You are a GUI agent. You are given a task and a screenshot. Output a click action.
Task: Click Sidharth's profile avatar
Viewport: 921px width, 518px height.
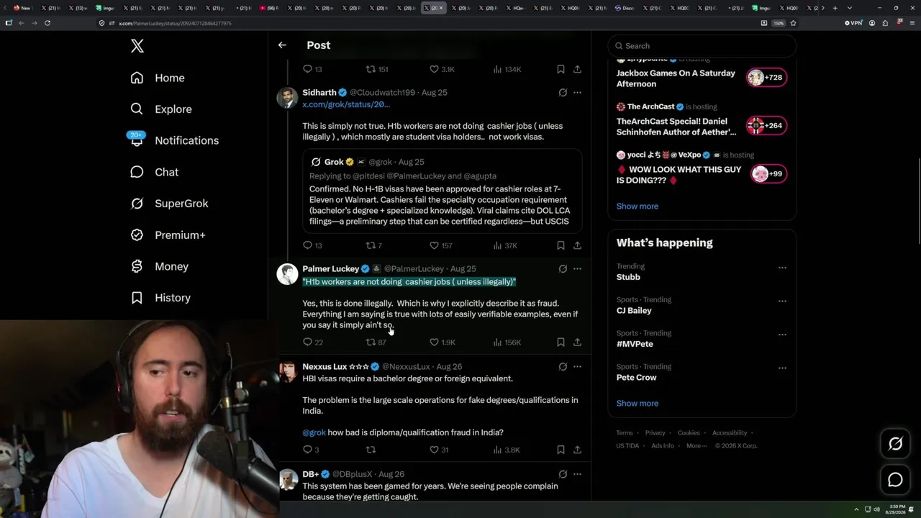point(287,98)
